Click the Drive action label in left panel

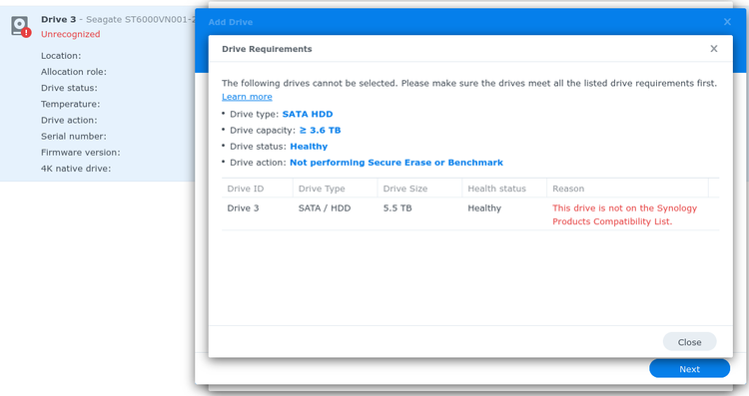coord(69,121)
